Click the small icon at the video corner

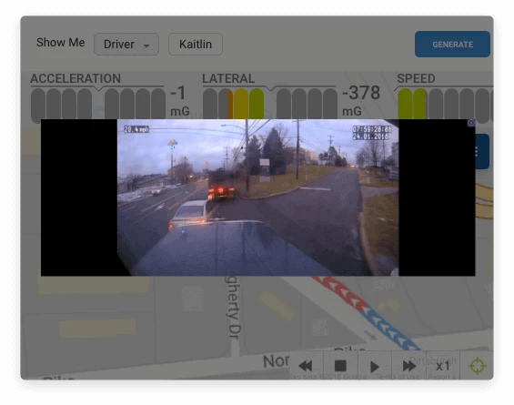[x=471, y=123]
